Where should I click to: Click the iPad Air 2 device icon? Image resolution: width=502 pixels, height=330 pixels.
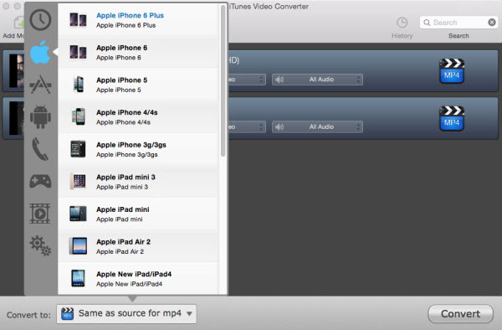click(x=78, y=246)
